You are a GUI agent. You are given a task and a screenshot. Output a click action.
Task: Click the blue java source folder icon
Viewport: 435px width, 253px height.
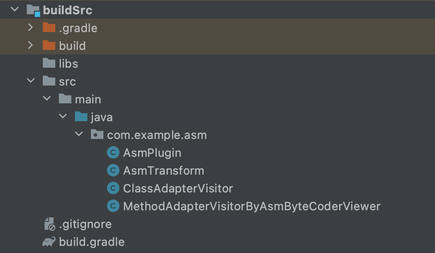(x=81, y=117)
